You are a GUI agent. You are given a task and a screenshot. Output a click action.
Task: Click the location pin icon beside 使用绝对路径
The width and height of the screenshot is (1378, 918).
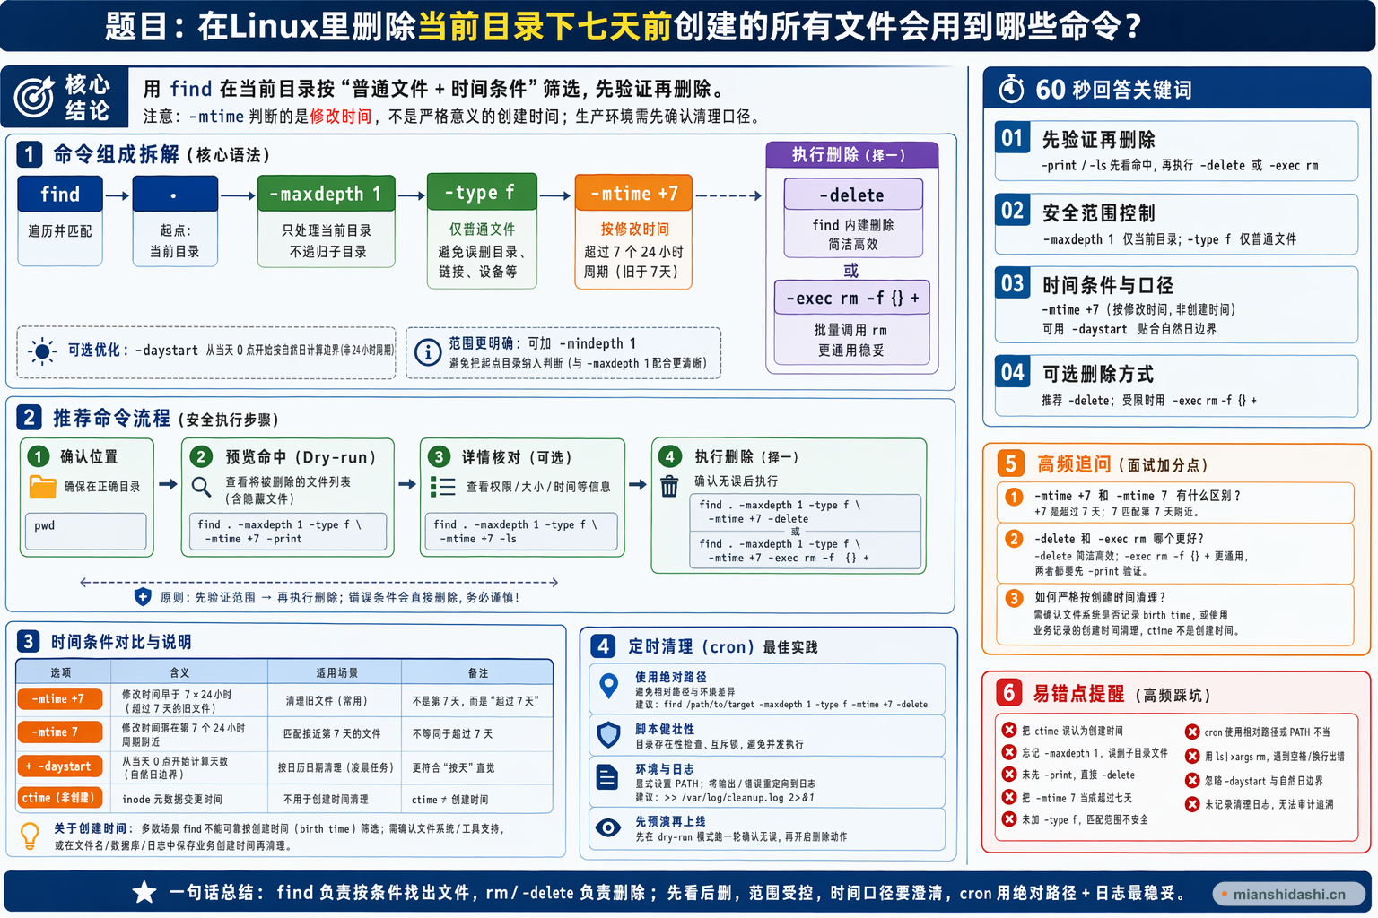tap(608, 686)
